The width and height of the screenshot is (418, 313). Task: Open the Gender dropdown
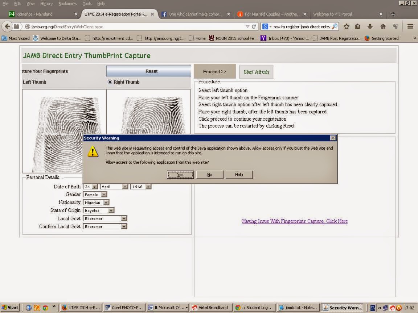[x=104, y=195]
